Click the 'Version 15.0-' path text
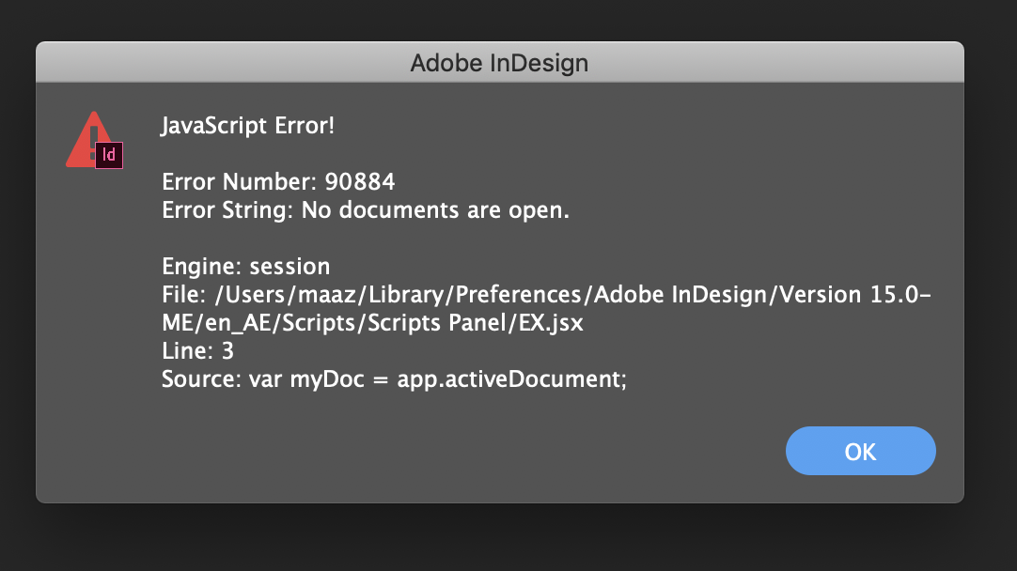 (861, 295)
